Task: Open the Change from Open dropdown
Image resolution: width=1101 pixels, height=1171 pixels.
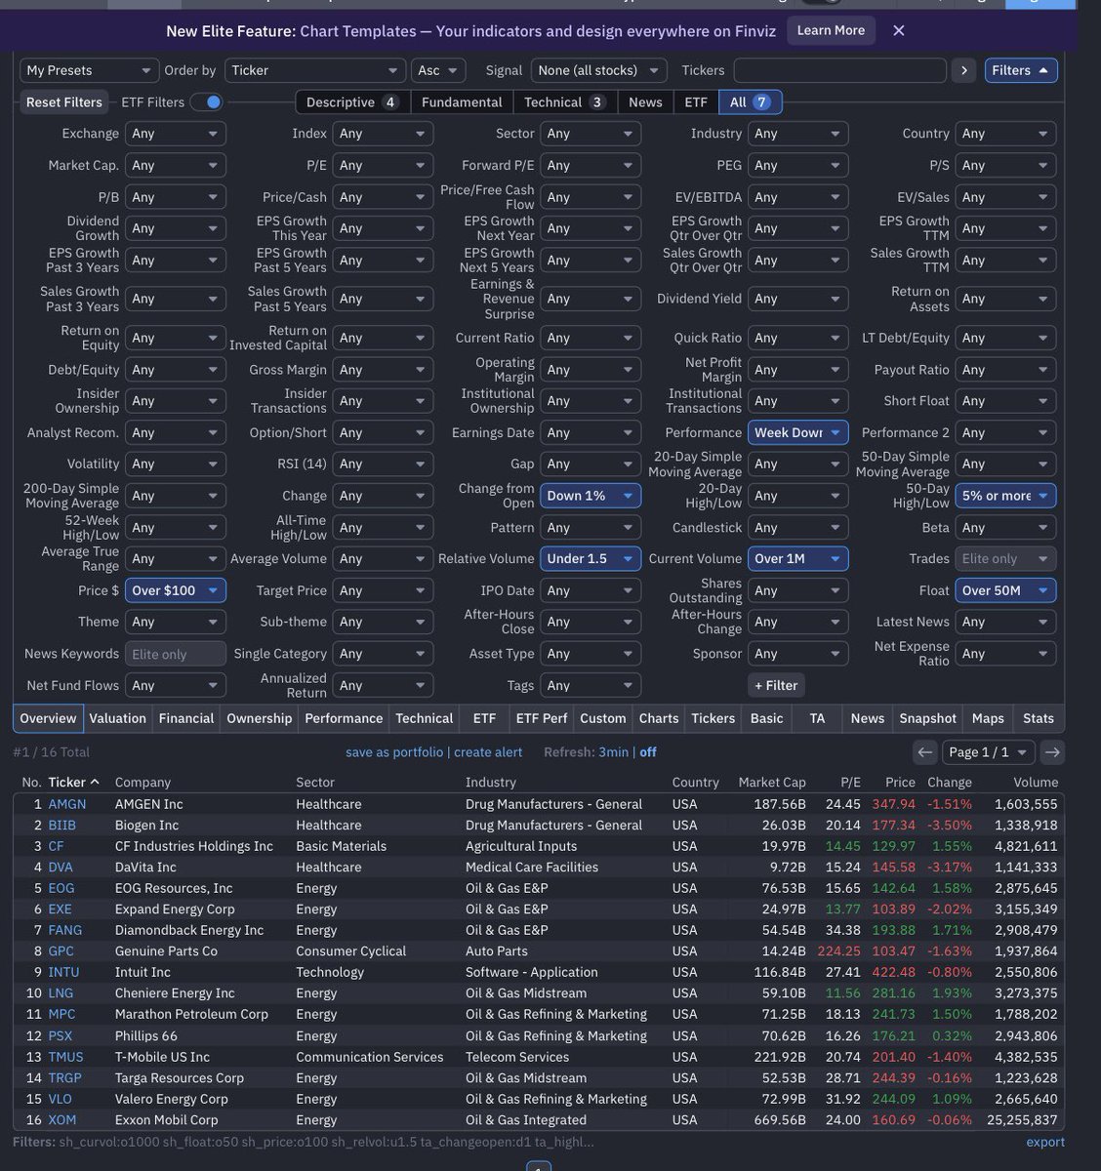Action: coord(591,496)
